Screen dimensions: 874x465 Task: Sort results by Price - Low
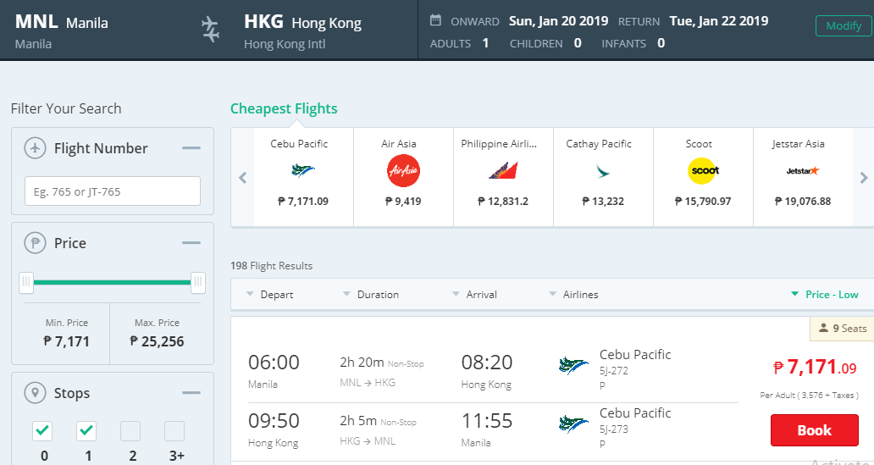tap(824, 295)
